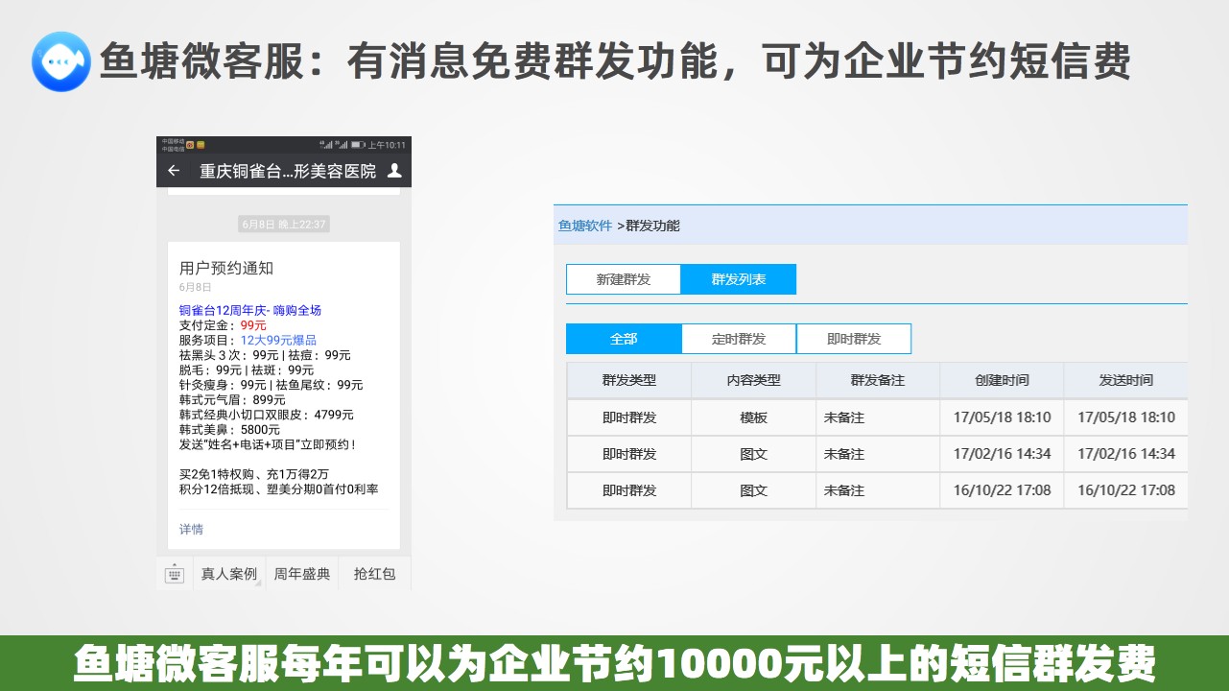
Task: Click the 内容类型 column header
Action: pyautogui.click(x=754, y=380)
